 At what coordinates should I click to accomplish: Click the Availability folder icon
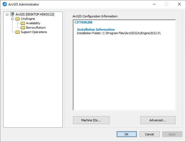[x=23, y=23]
